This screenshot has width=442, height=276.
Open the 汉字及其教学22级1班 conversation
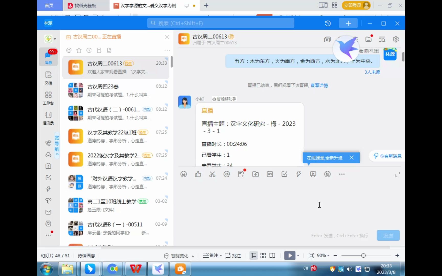click(116, 136)
